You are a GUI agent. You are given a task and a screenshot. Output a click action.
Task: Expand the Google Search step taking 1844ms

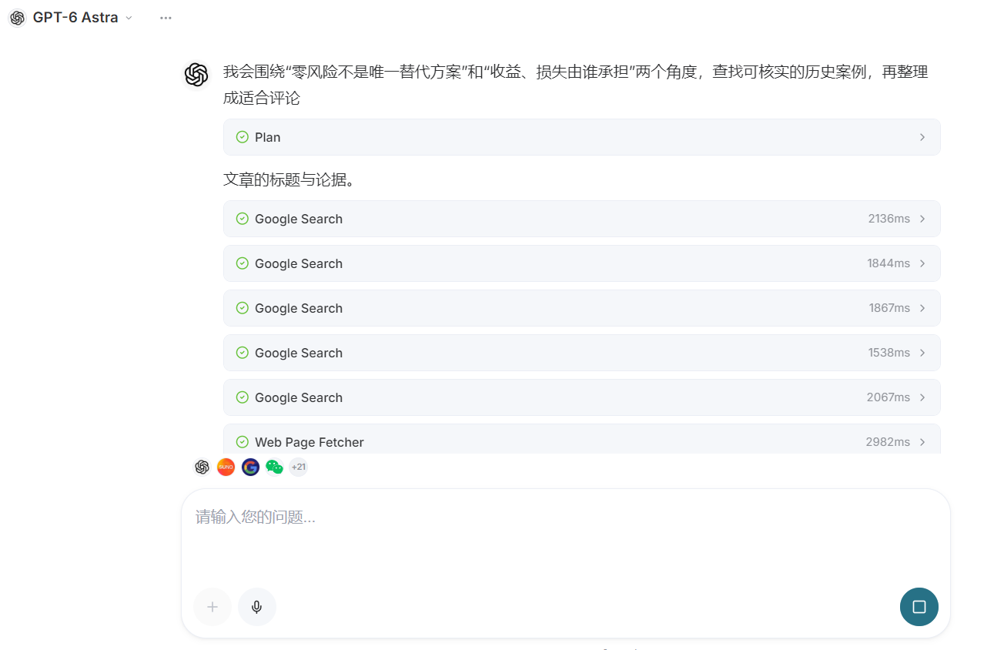click(x=581, y=263)
